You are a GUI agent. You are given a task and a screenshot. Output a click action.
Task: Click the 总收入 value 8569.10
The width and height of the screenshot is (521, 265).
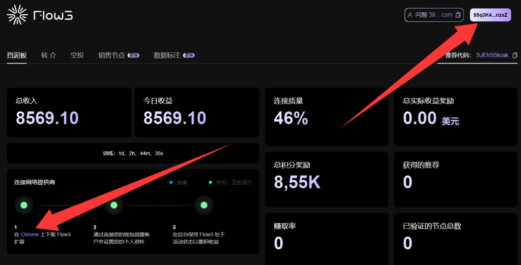47,118
